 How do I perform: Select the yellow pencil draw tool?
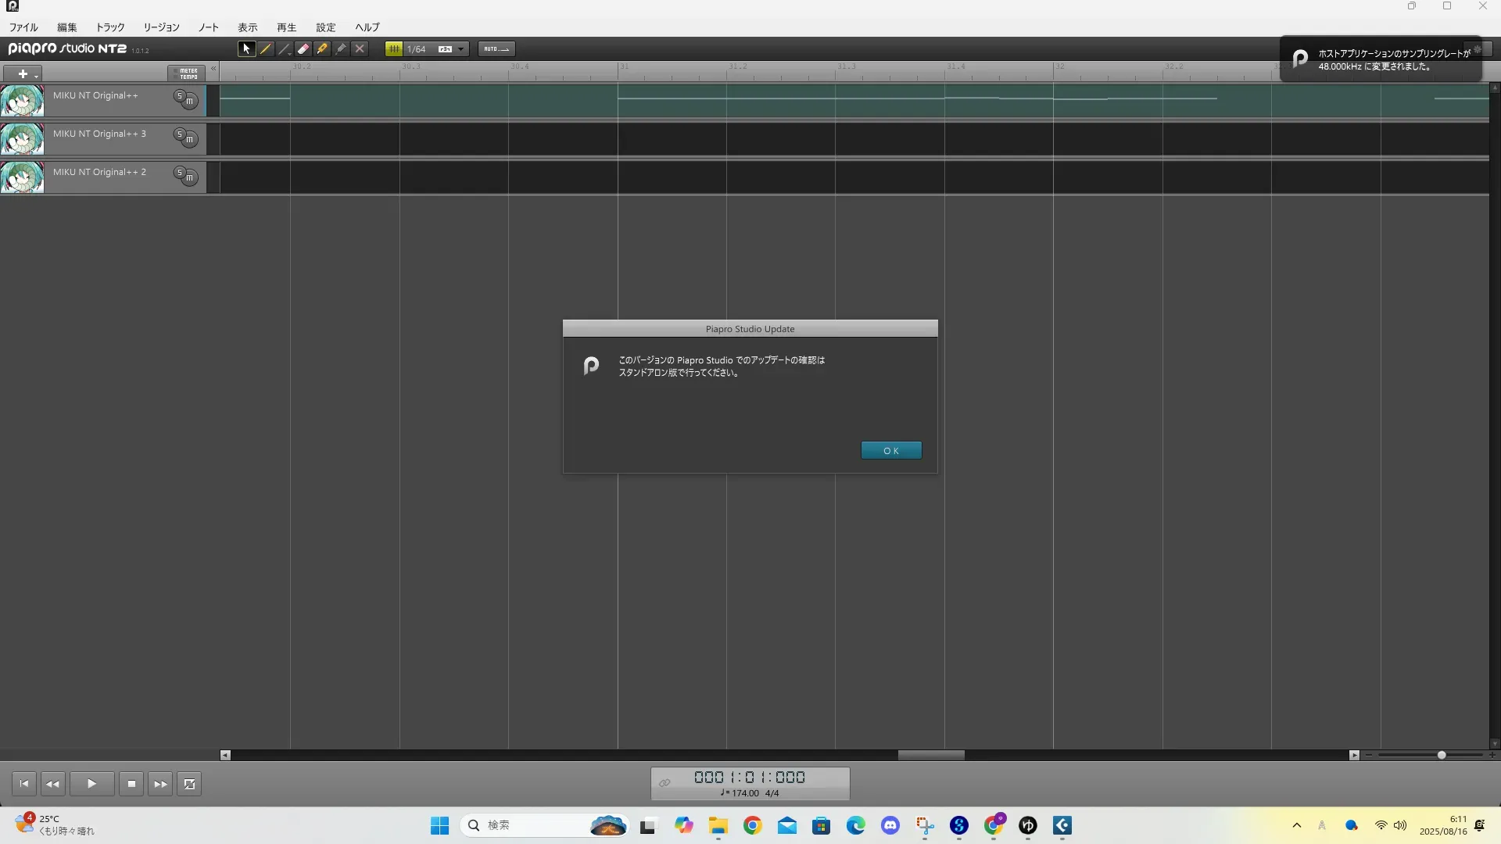tap(266, 48)
